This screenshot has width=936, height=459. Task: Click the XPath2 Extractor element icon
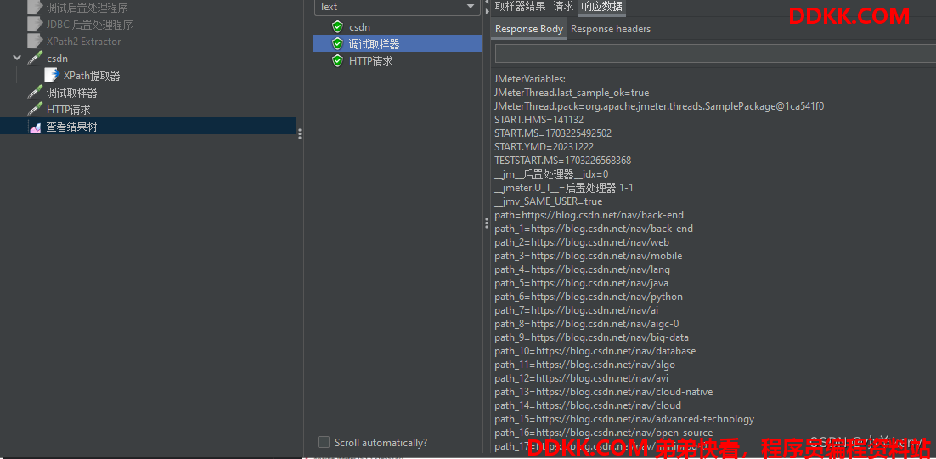coord(36,42)
